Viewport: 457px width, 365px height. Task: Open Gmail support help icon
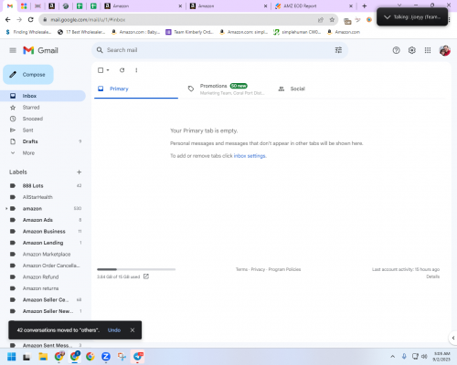(x=396, y=50)
